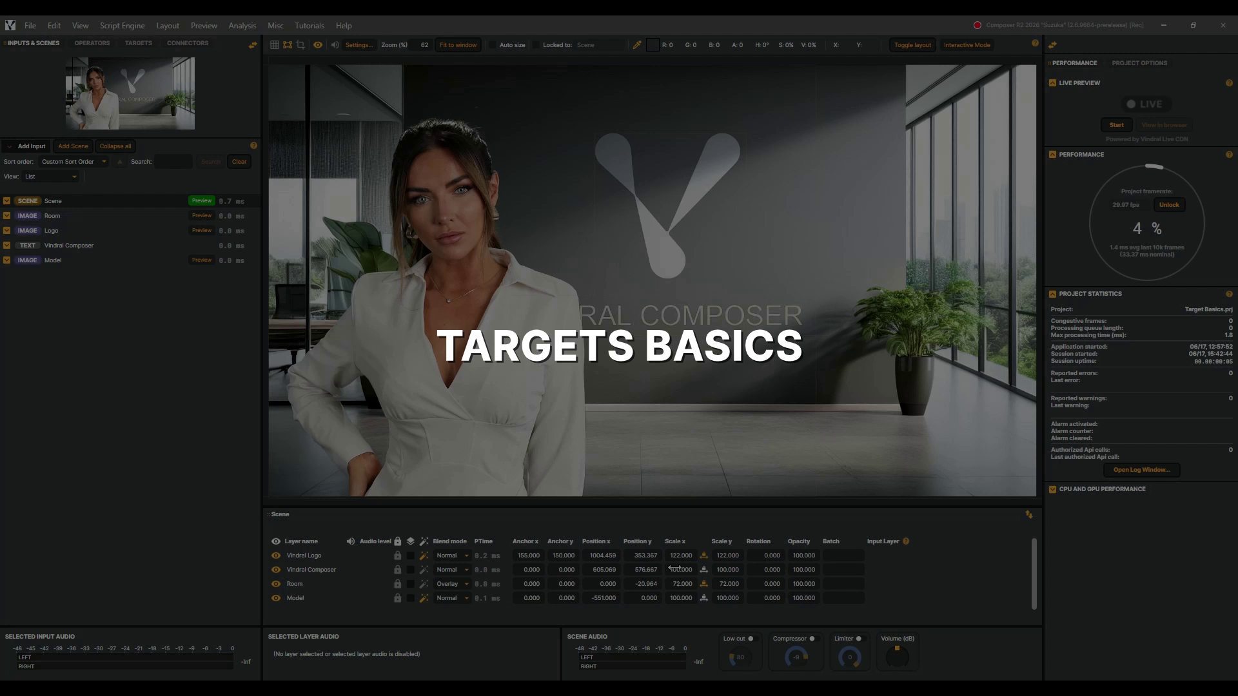The image size is (1238, 696).
Task: Click sort direction arrow beside Sort order
Action: coord(119,162)
